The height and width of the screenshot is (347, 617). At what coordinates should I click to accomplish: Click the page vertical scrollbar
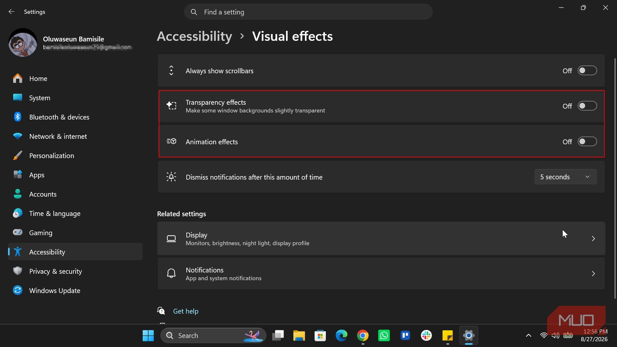click(x=615, y=178)
